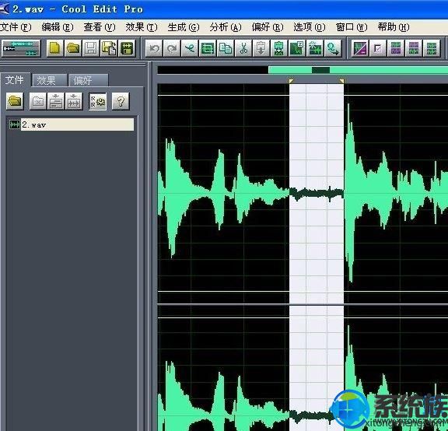The height and width of the screenshot is (431, 448).
Task: Open the 效果(T) menu
Action: pos(142,27)
